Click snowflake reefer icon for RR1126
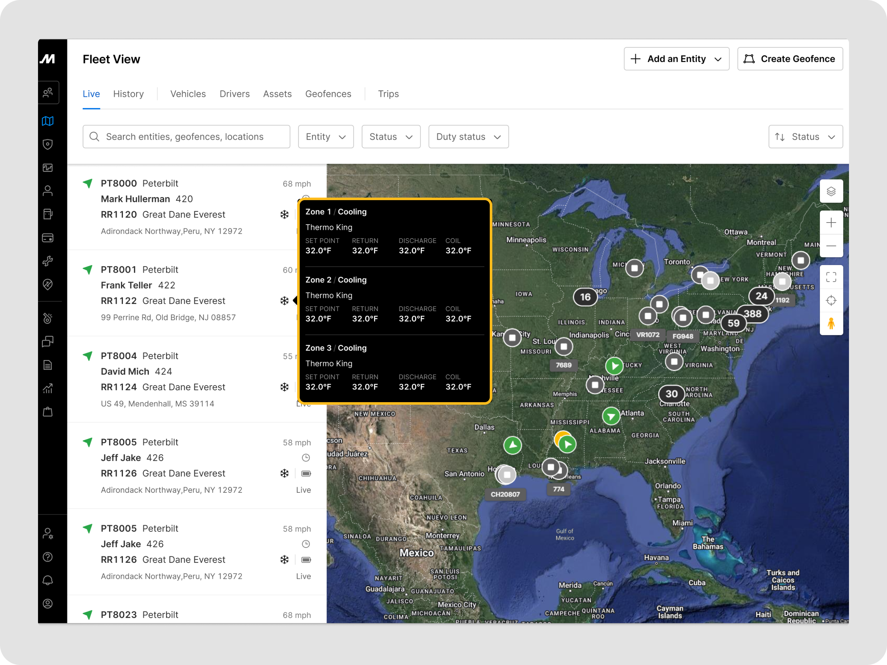The height and width of the screenshot is (665, 887). coord(284,473)
